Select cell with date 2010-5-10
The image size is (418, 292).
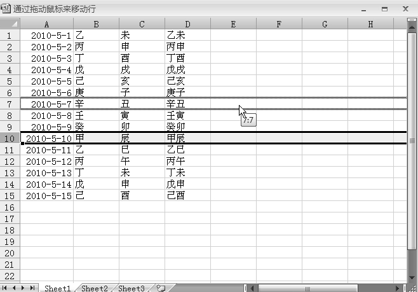click(46, 138)
